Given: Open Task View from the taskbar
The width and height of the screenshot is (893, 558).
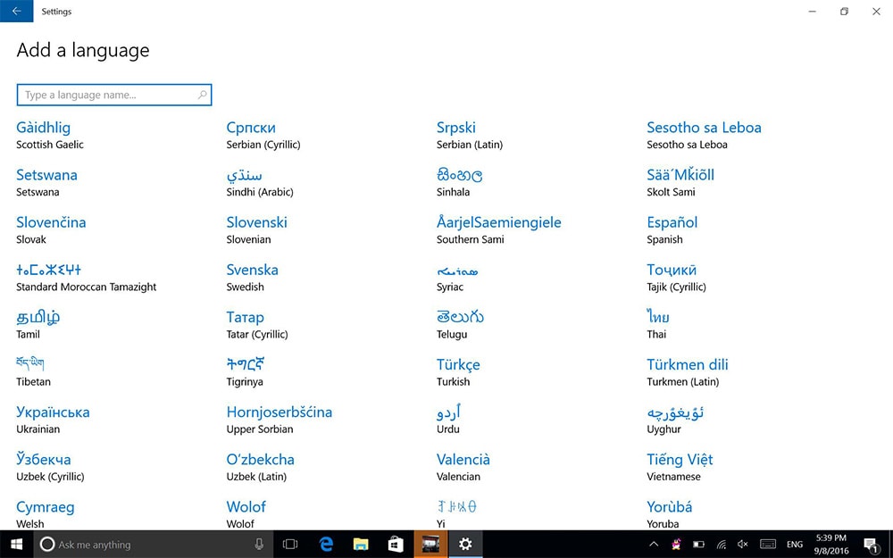Looking at the screenshot, I should tap(290, 544).
